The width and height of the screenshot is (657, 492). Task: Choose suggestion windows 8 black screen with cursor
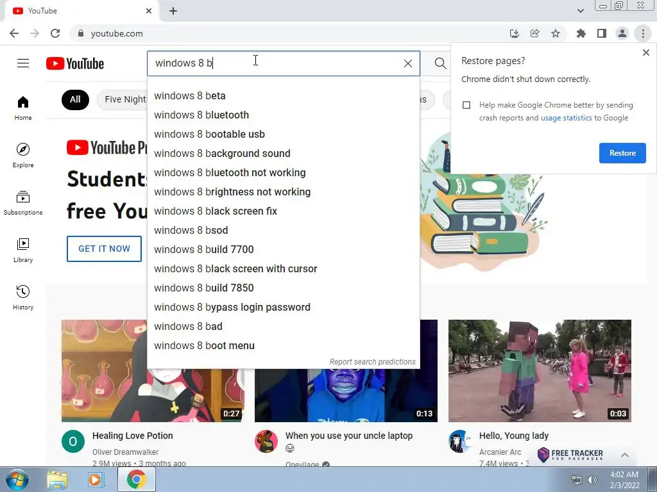pyautogui.click(x=283, y=269)
